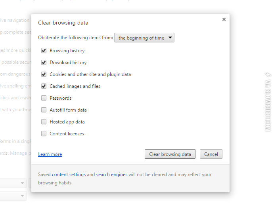This screenshot has width=272, height=203.
Task: Select the Content licenses checkbox
Action: pyautogui.click(x=44, y=134)
